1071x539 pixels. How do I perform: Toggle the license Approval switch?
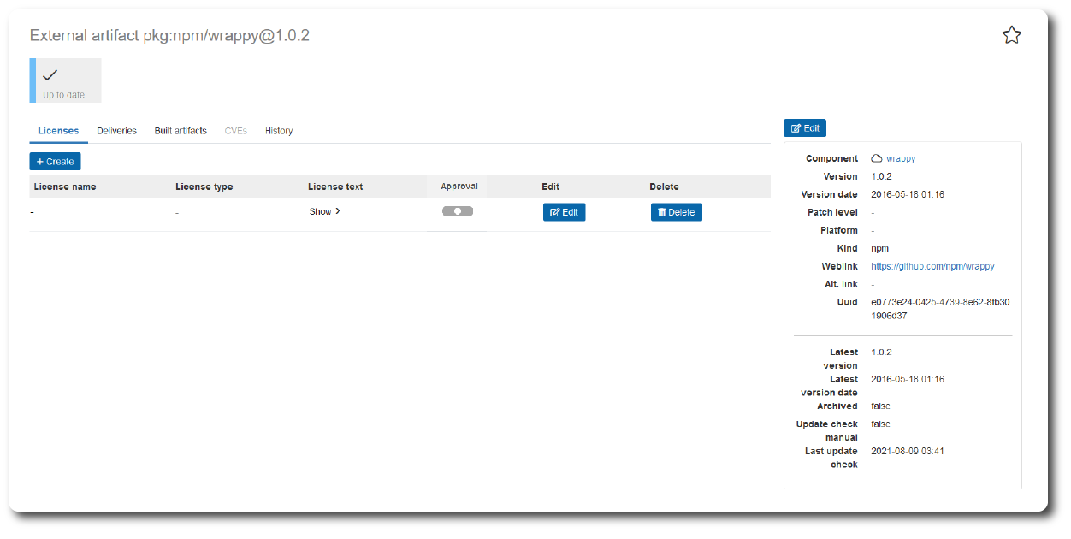click(x=458, y=211)
